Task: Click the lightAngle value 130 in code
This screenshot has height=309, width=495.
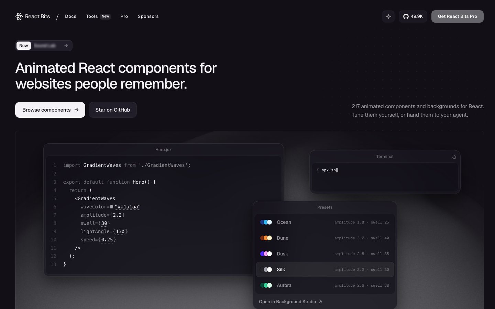Action: 120,231
